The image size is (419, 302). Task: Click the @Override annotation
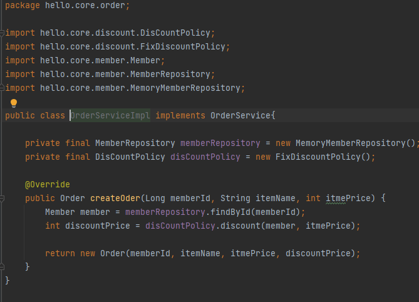[48, 184]
